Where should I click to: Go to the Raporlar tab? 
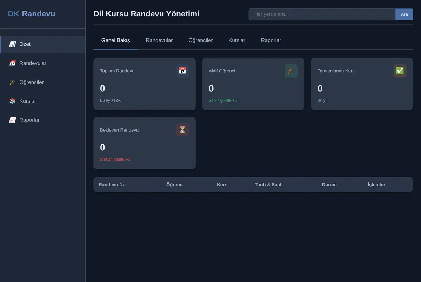coord(271,40)
